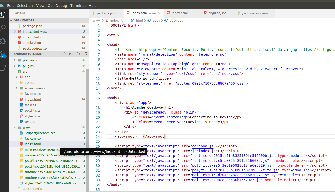The image size is (335, 192).
Task: Click the html segment in the breadcrumb
Action: [x=139, y=20]
